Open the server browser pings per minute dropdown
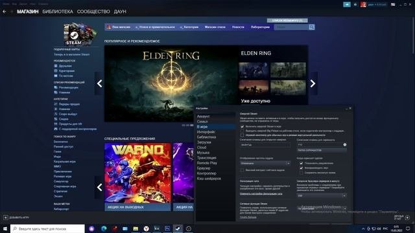Viewport: 415px width, 233px height. [322, 195]
